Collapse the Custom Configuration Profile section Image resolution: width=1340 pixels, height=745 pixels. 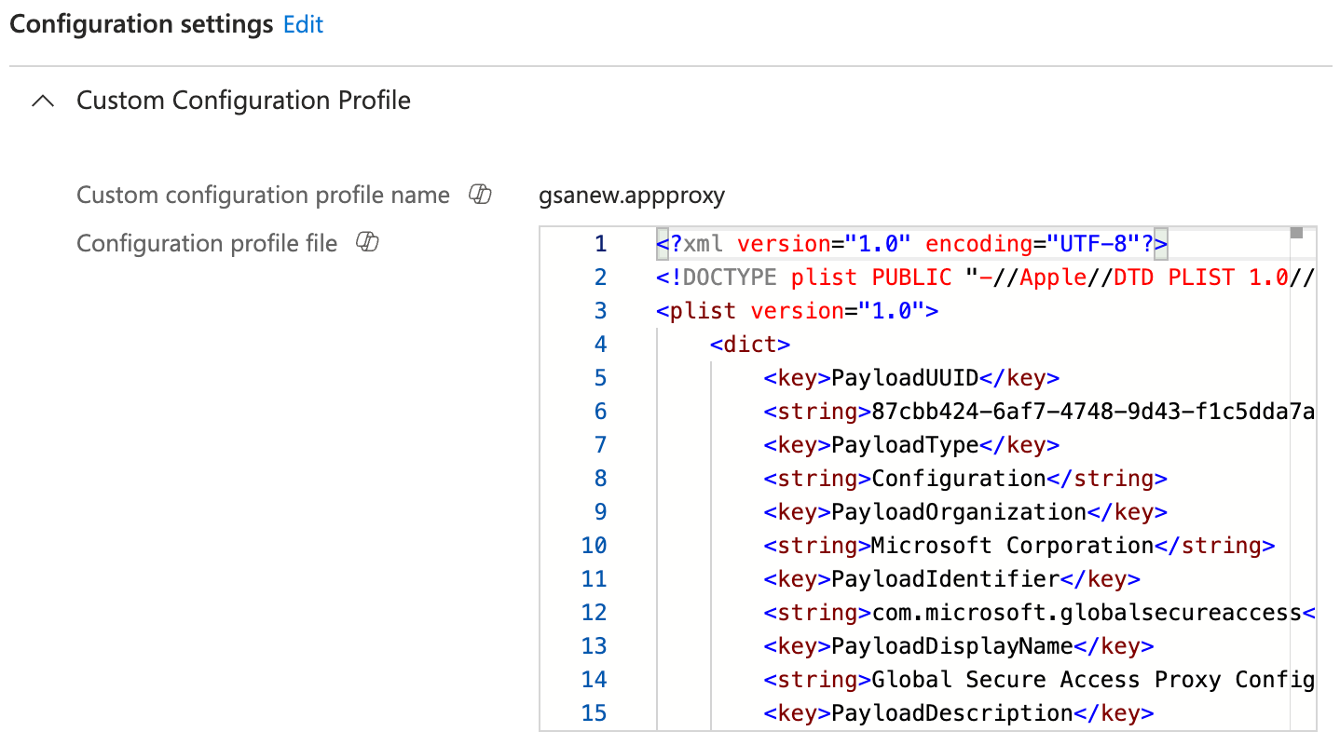[43, 102]
